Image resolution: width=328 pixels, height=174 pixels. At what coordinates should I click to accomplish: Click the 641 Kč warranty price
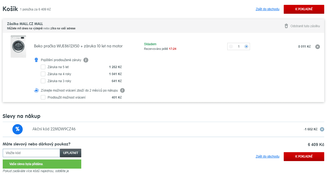[117, 81]
